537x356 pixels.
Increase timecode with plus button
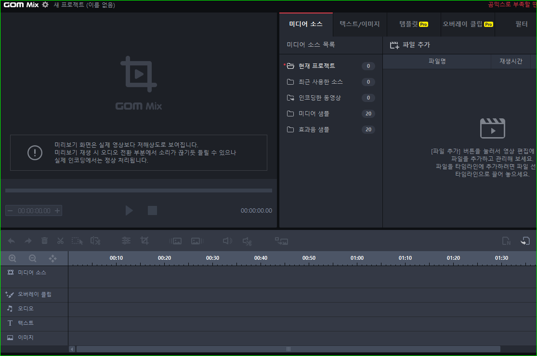tap(57, 211)
